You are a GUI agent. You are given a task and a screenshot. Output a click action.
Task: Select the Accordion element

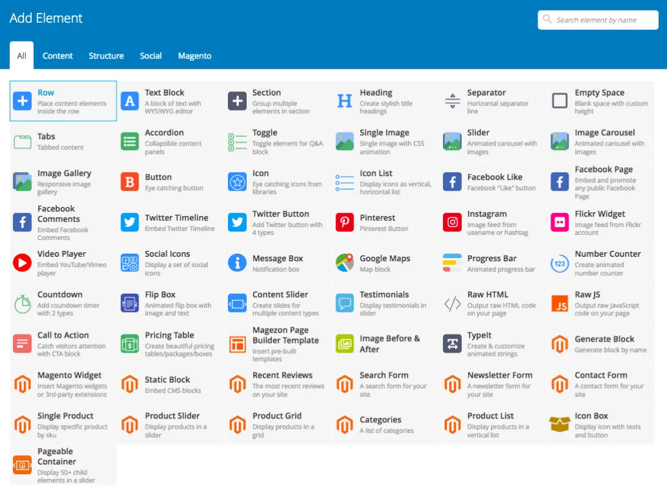point(170,141)
